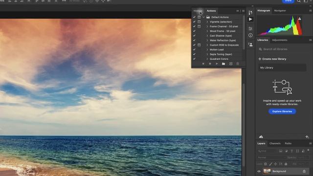Open the Channels tab
The image size is (313, 176).
[275, 143]
